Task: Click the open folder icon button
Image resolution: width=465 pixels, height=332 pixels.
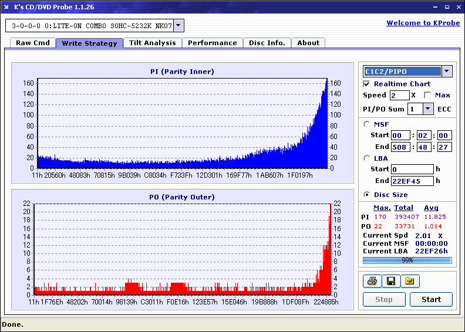Action: [410, 281]
